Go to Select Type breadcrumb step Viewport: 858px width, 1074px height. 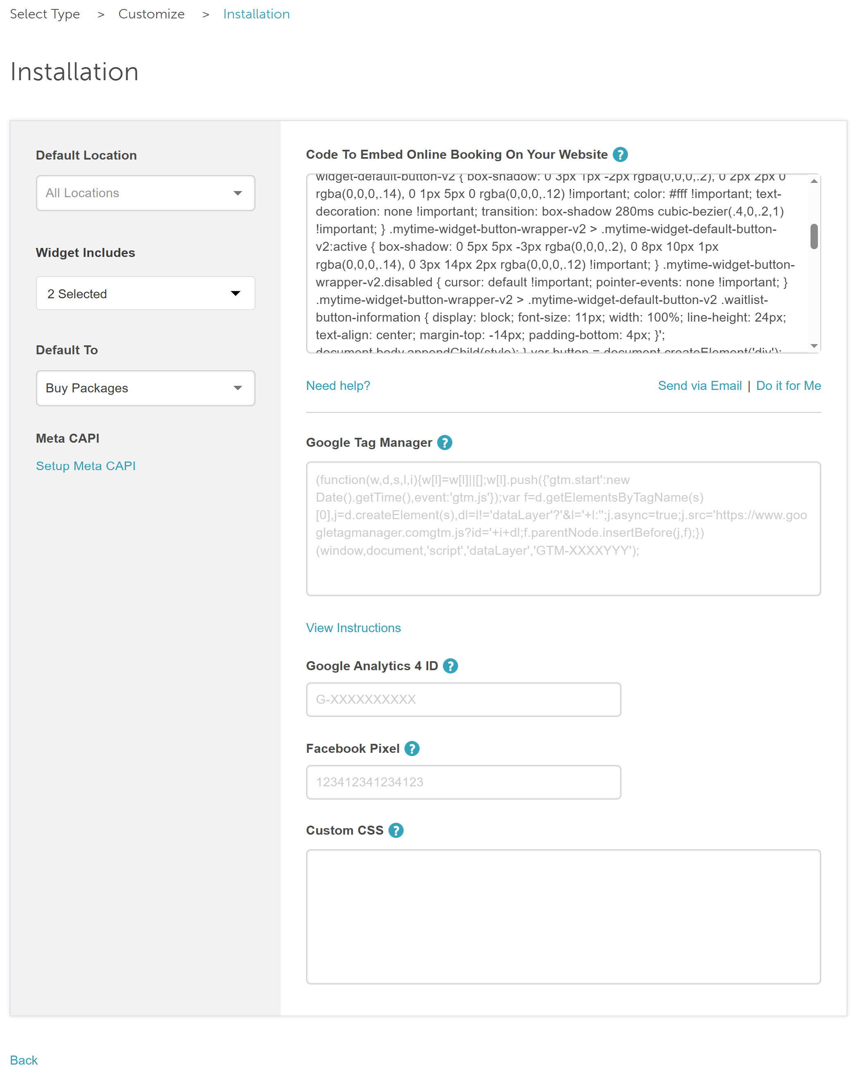(45, 14)
